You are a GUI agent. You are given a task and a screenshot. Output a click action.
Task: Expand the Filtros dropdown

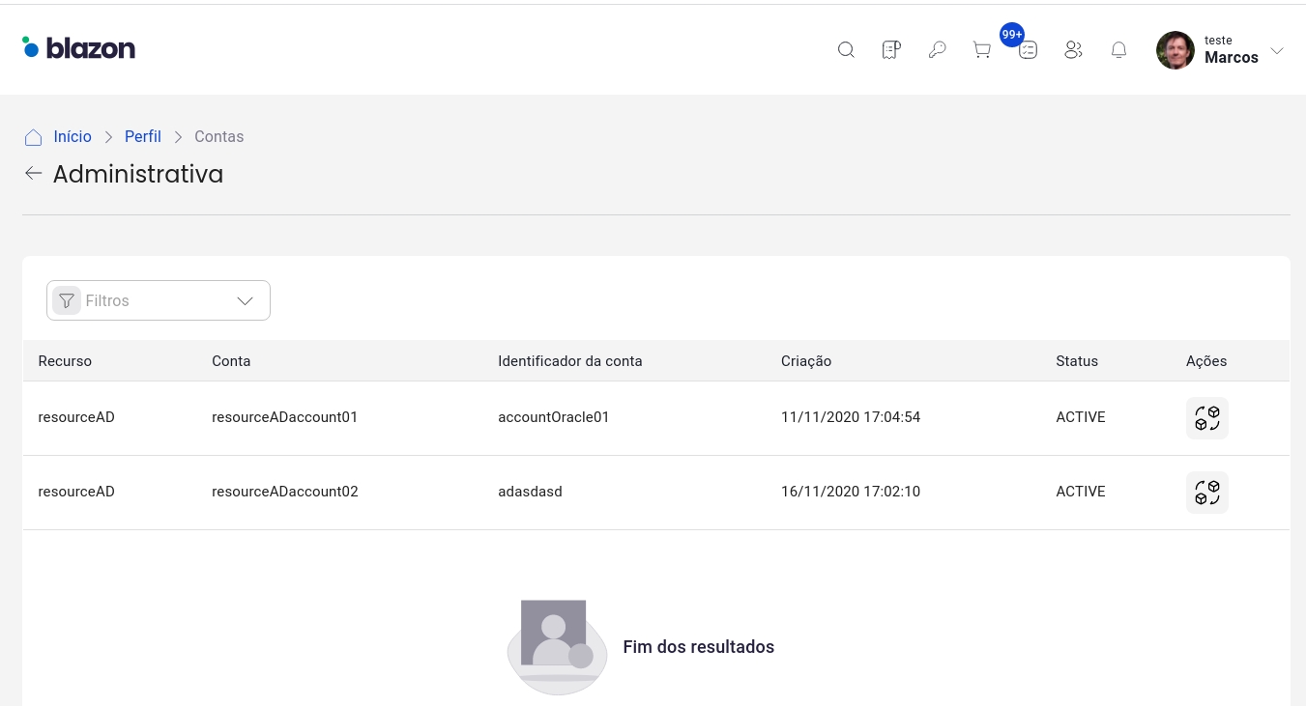point(245,301)
